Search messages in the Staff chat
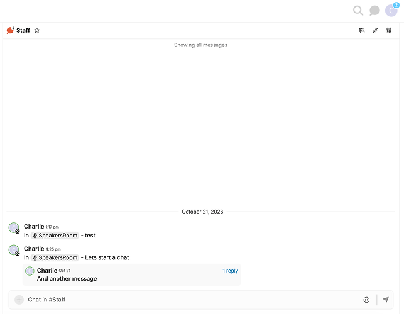This screenshot has width=404, height=314. (361, 30)
